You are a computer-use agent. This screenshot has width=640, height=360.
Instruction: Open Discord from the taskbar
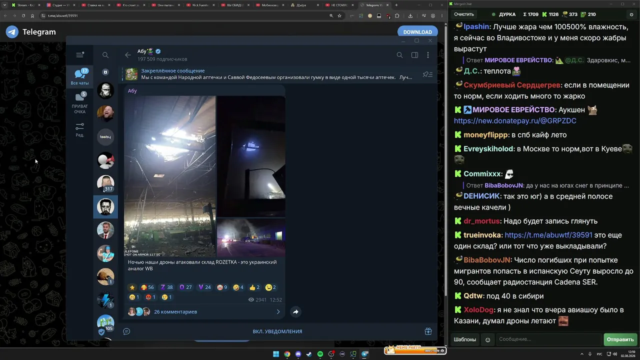[x=298, y=354]
